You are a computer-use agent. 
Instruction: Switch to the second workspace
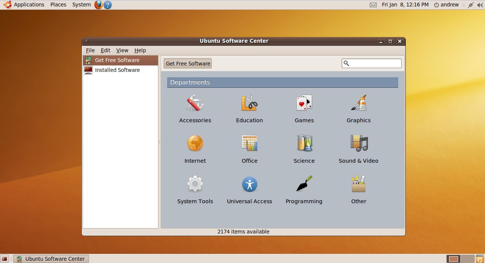(x=468, y=259)
